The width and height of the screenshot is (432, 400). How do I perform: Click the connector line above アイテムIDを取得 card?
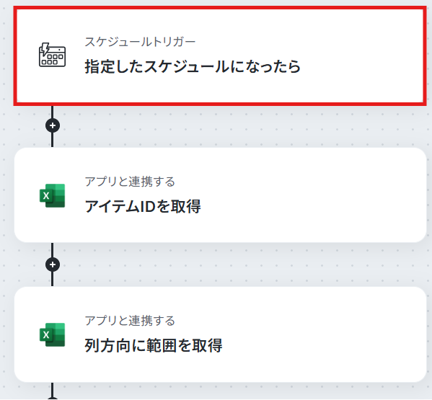53,140
